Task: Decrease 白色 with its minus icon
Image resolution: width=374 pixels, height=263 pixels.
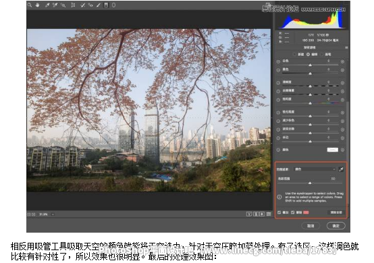Action: (x=278, y=61)
